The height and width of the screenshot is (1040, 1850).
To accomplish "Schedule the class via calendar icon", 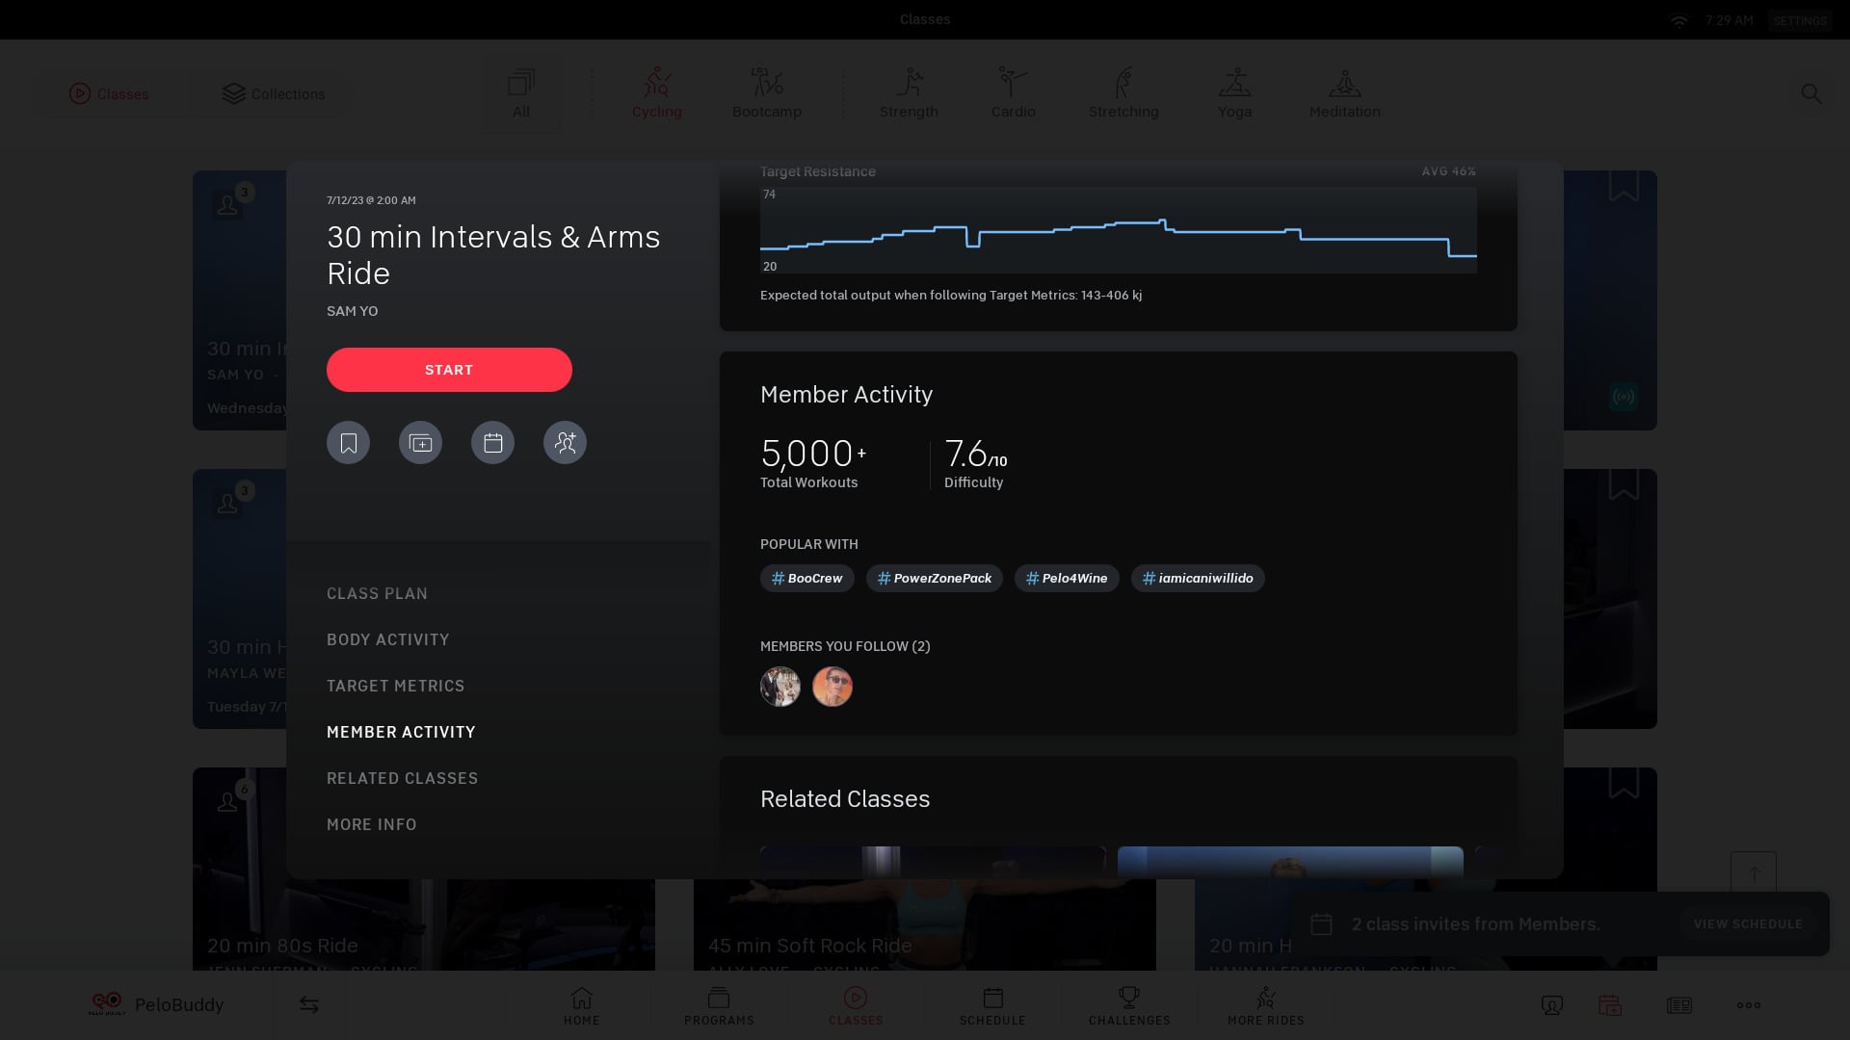I will 492,442.
